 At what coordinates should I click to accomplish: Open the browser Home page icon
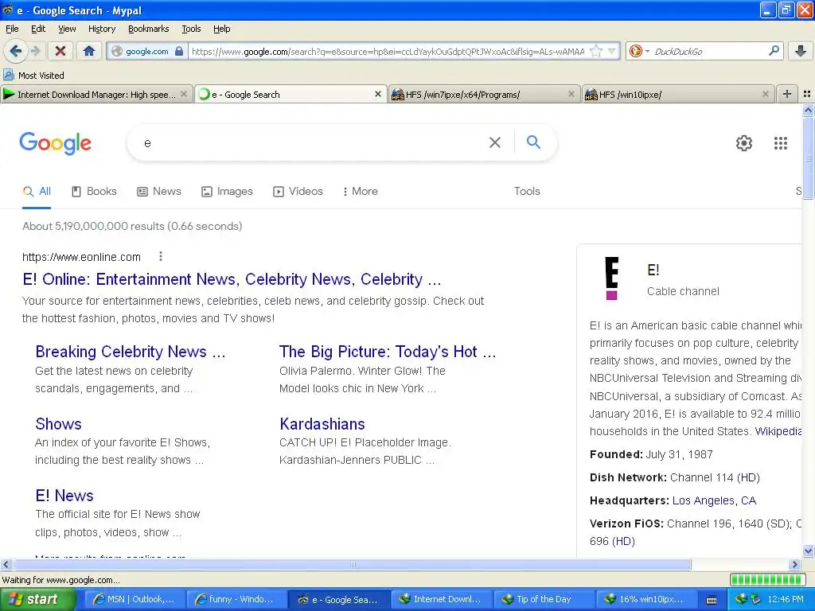89,51
